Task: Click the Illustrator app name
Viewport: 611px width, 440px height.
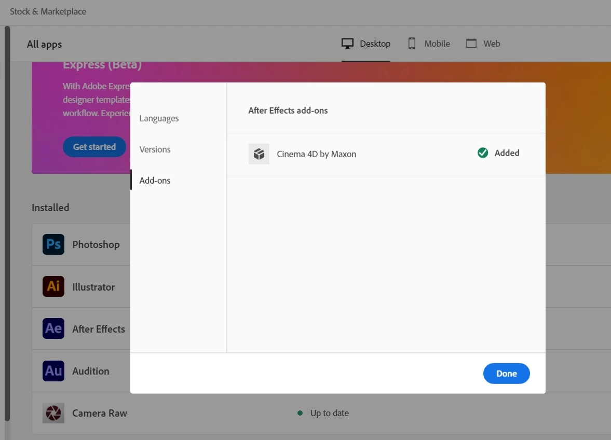Action: click(x=93, y=287)
